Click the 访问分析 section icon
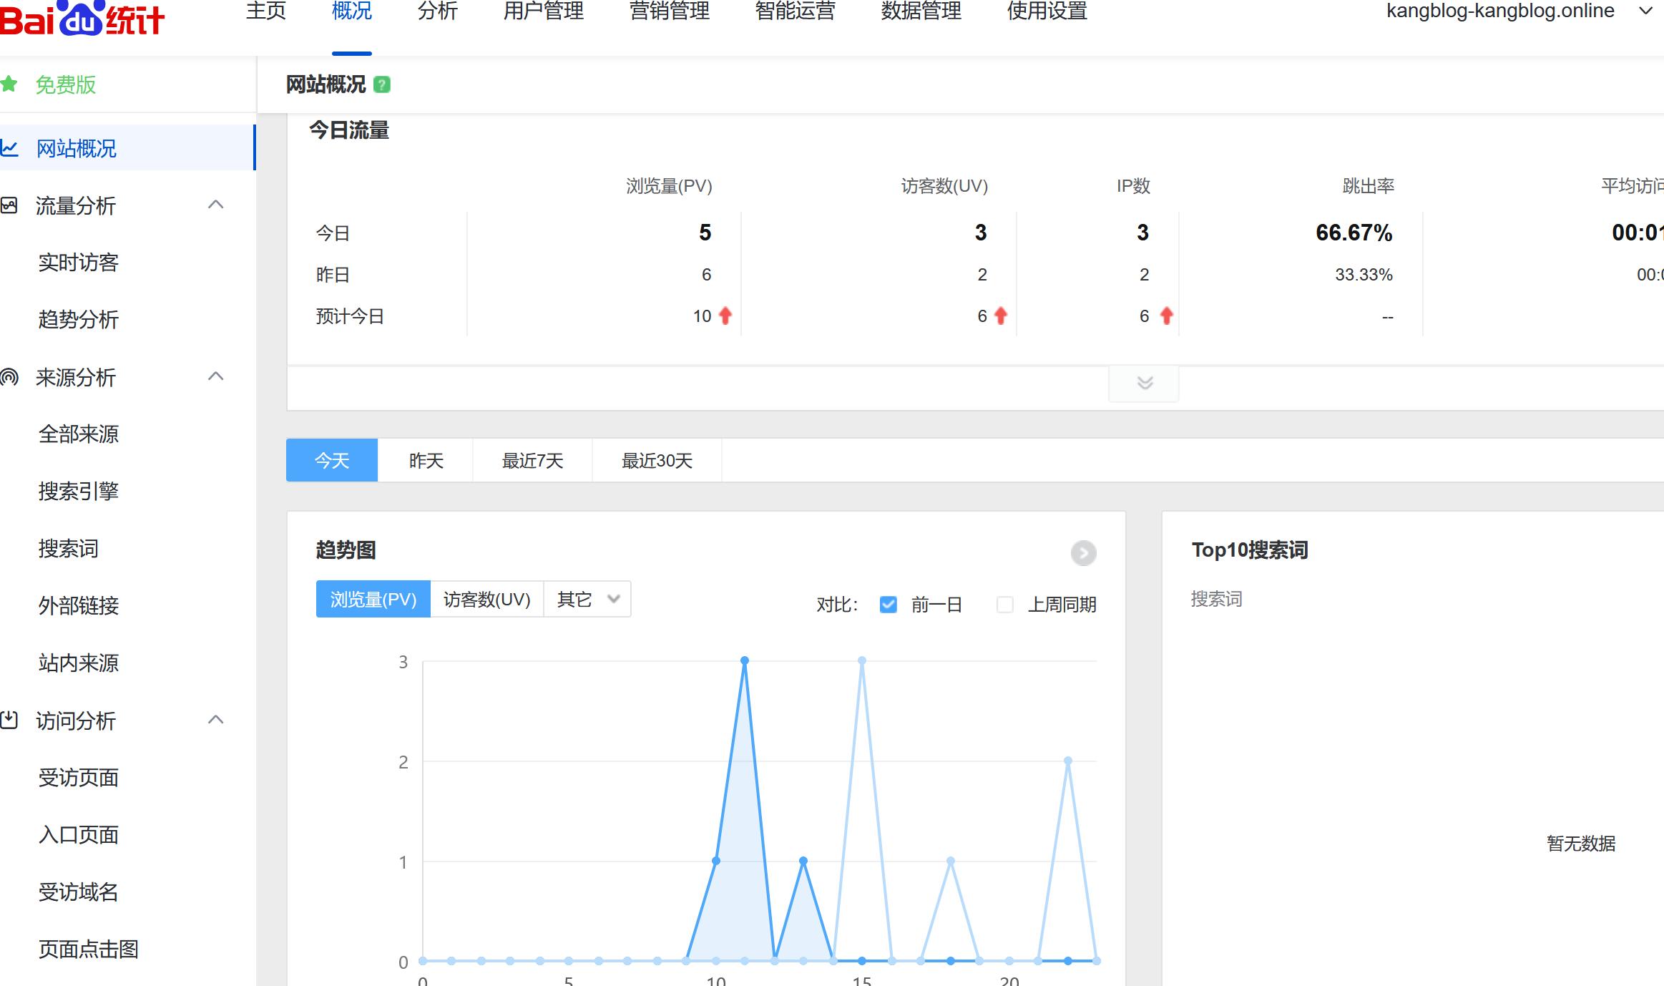Image resolution: width=1664 pixels, height=986 pixels. (x=9, y=720)
